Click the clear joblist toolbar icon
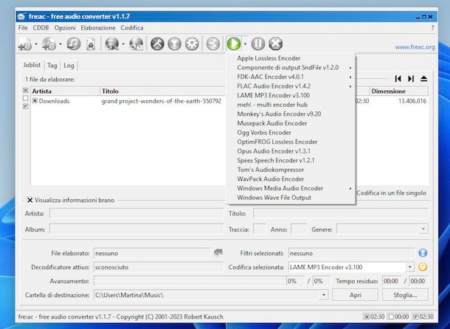This screenshot has height=329, width=450. point(91,44)
